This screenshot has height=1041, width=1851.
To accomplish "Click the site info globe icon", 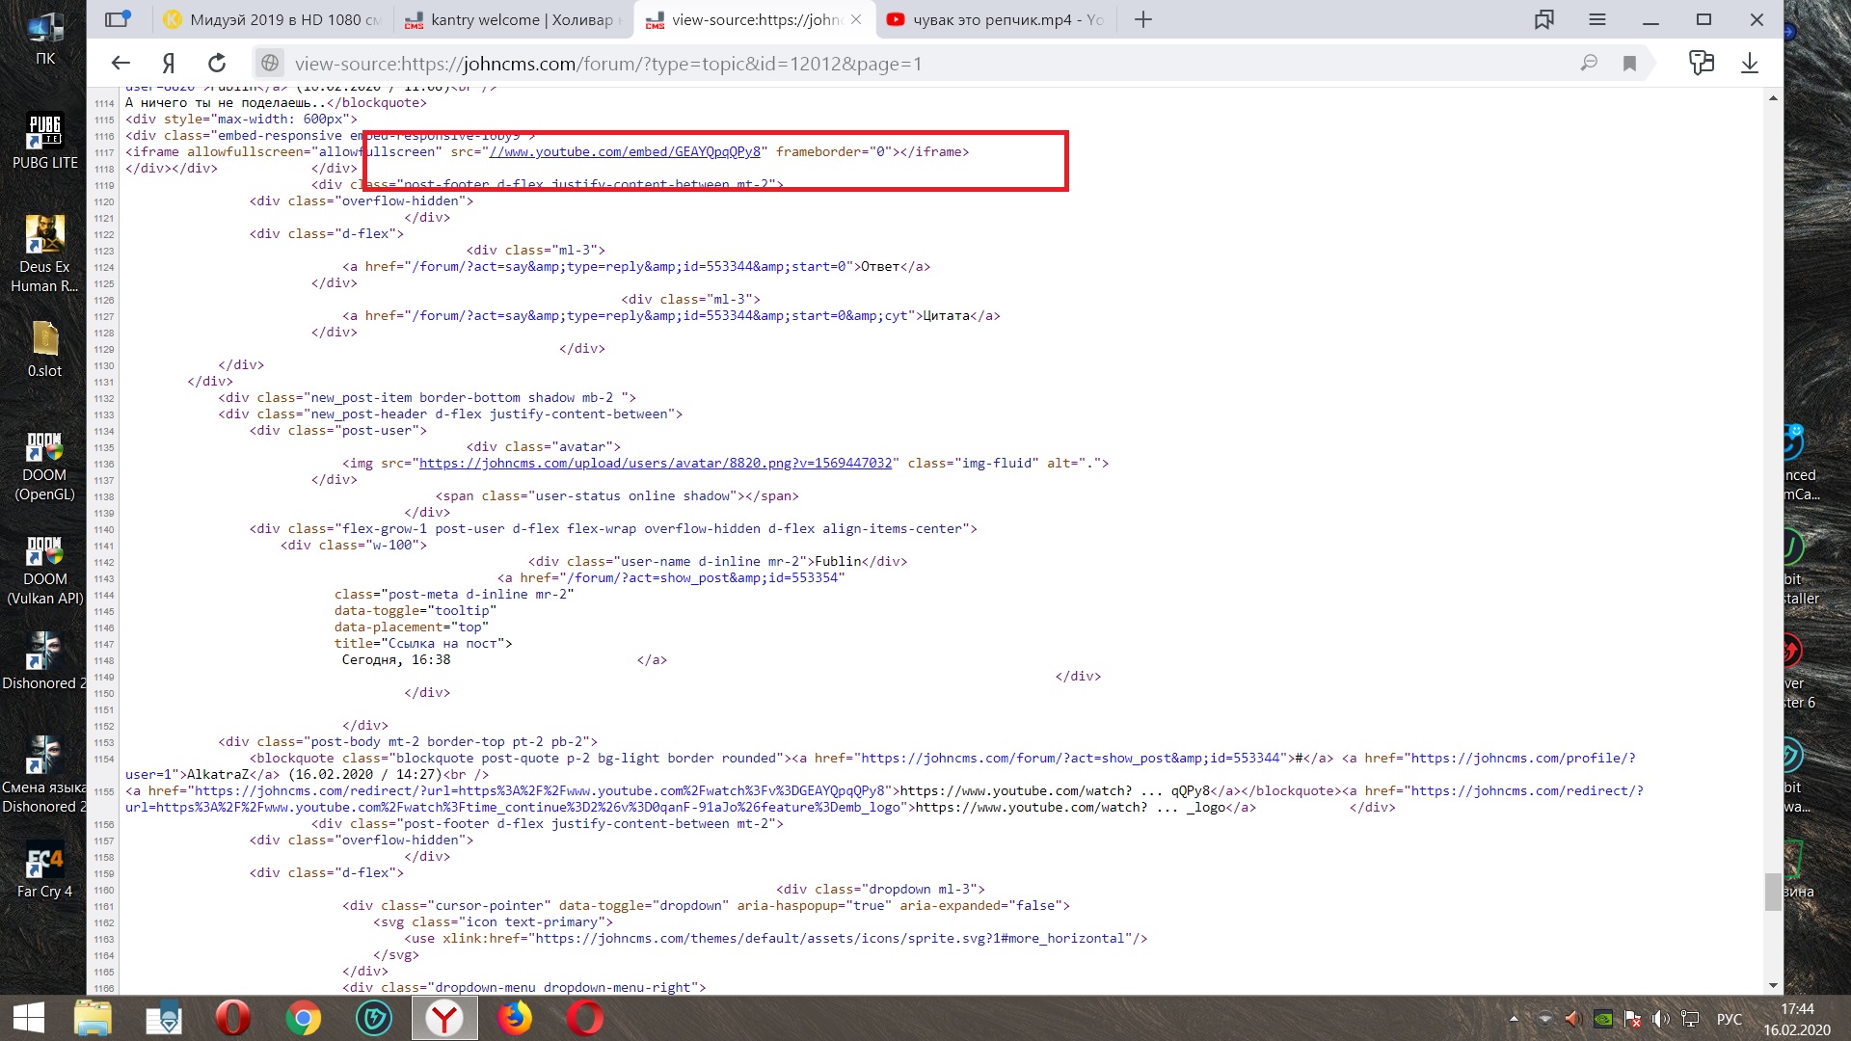I will pyautogui.click(x=270, y=64).
